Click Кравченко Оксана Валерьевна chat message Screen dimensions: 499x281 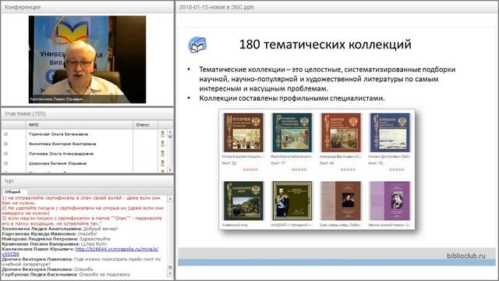coord(55,244)
